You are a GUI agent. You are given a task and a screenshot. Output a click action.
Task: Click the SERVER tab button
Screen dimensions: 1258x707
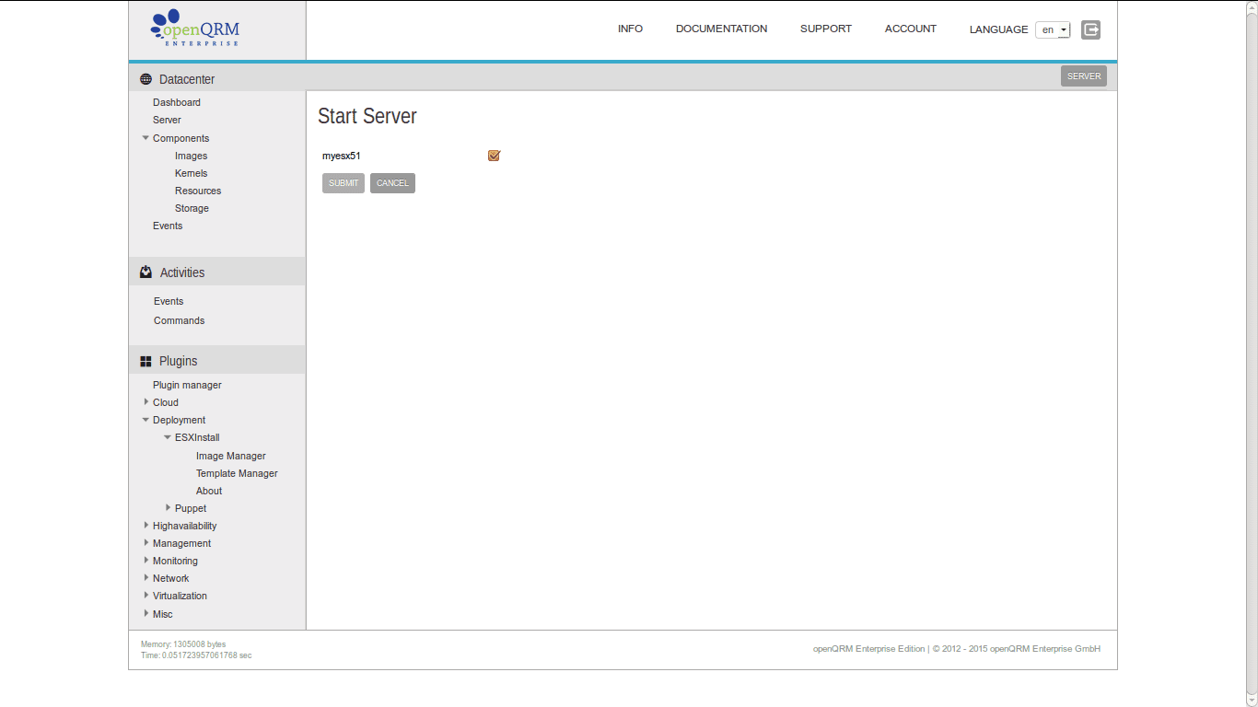1084,76
